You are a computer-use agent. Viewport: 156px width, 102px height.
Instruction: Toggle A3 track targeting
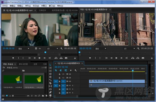tap(63, 93)
